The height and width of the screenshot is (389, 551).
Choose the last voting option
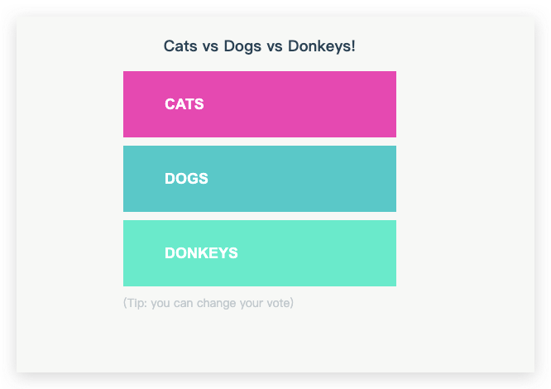pyautogui.click(x=259, y=253)
